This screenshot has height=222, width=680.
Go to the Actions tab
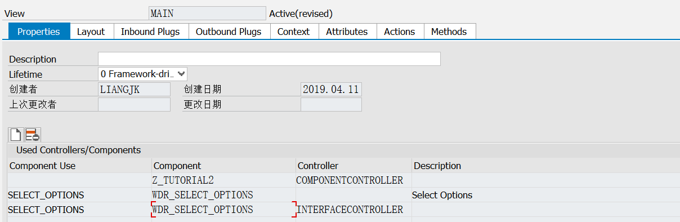pyautogui.click(x=400, y=32)
